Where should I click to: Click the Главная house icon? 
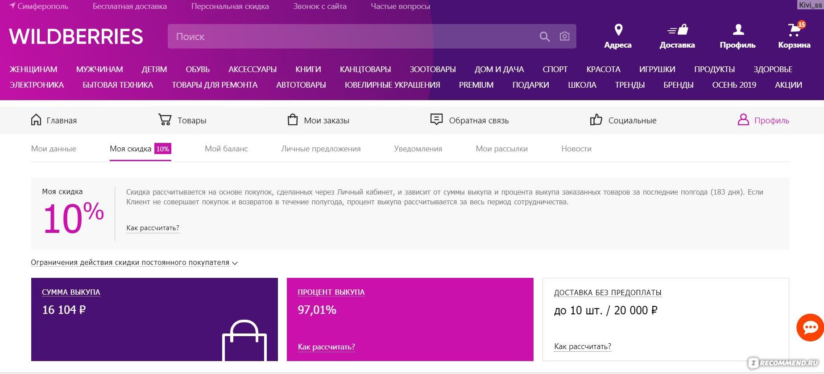36,120
